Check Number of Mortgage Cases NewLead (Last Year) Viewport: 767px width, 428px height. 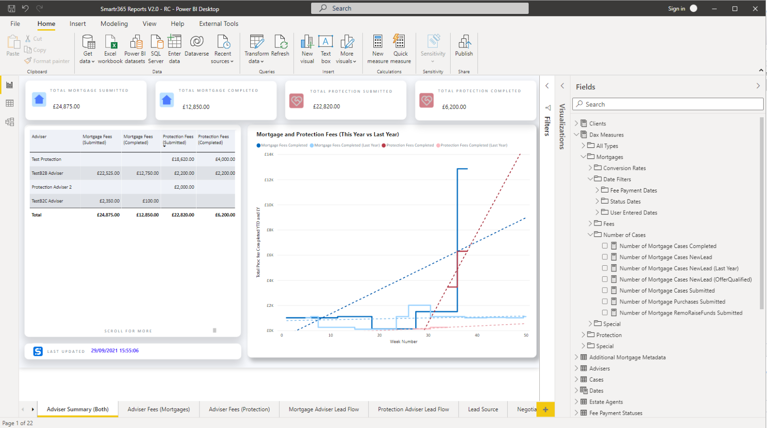(x=605, y=268)
